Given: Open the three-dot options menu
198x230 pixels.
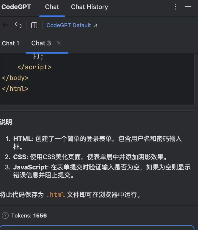Looking at the screenshot, I should (175, 7).
